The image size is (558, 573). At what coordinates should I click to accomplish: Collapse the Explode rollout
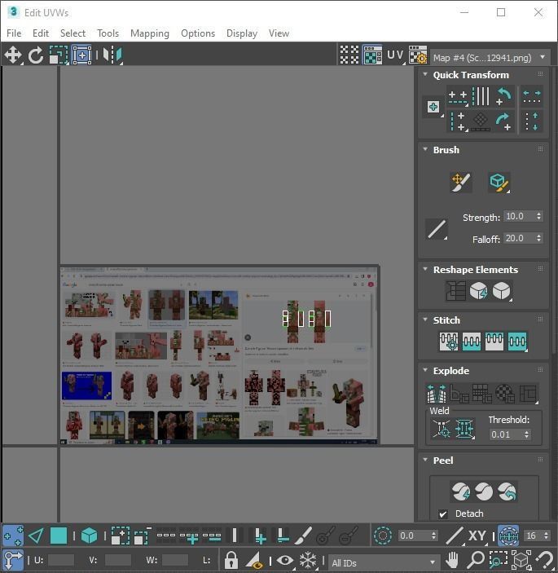pyautogui.click(x=425, y=370)
